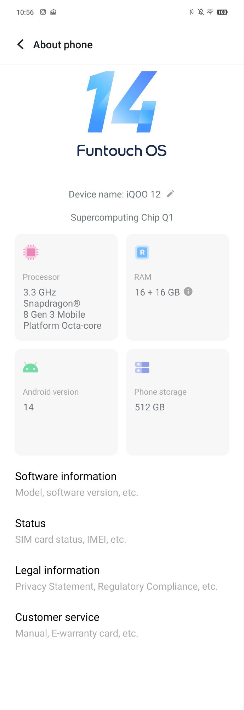The image size is (244, 710).
Task: Tap the phone storage drive icon
Action: pos(142,367)
